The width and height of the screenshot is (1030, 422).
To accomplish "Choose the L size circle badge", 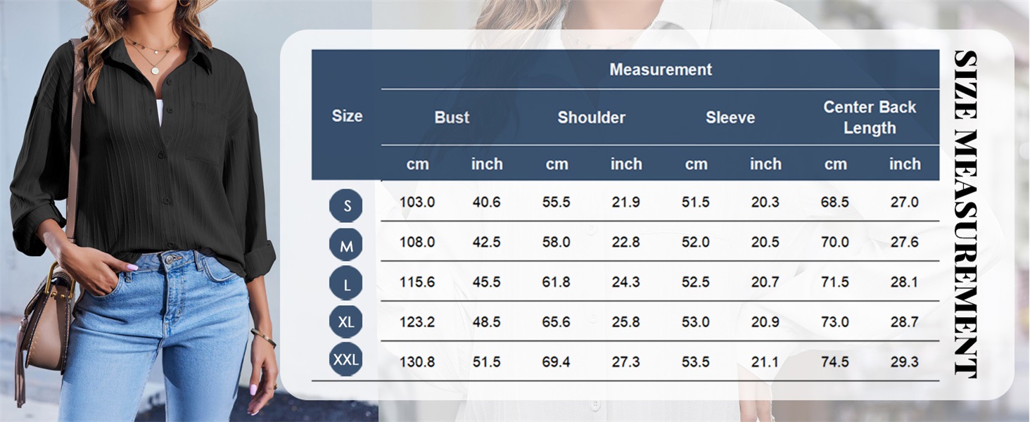I will click(x=346, y=283).
